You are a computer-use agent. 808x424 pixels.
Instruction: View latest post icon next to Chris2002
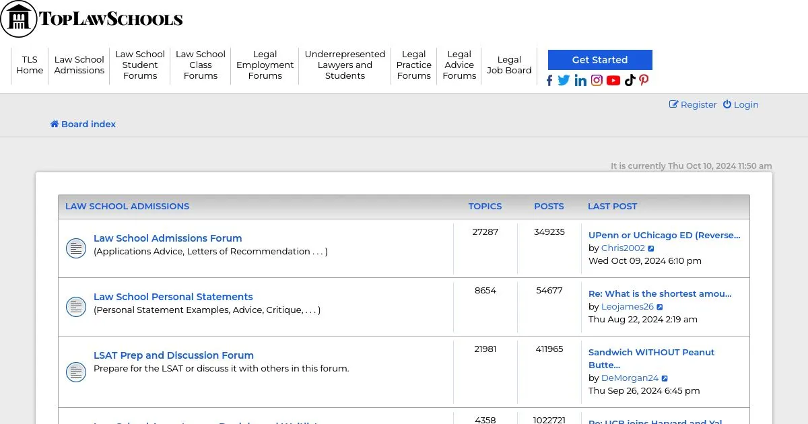tap(652, 248)
